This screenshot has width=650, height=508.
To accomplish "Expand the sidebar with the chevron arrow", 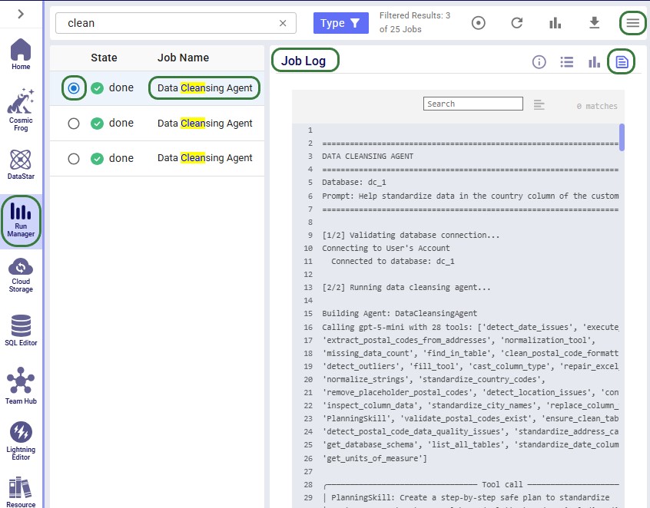I will [21, 14].
